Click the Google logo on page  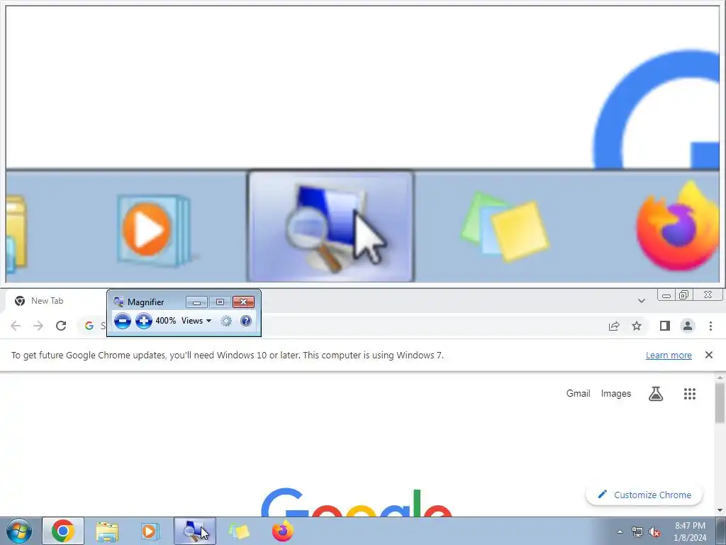356,502
